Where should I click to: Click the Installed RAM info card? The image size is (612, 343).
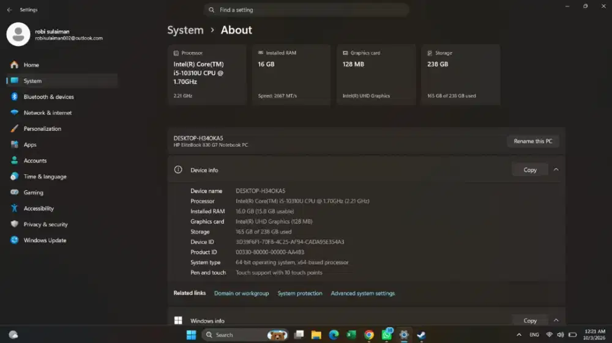pyautogui.click(x=291, y=75)
